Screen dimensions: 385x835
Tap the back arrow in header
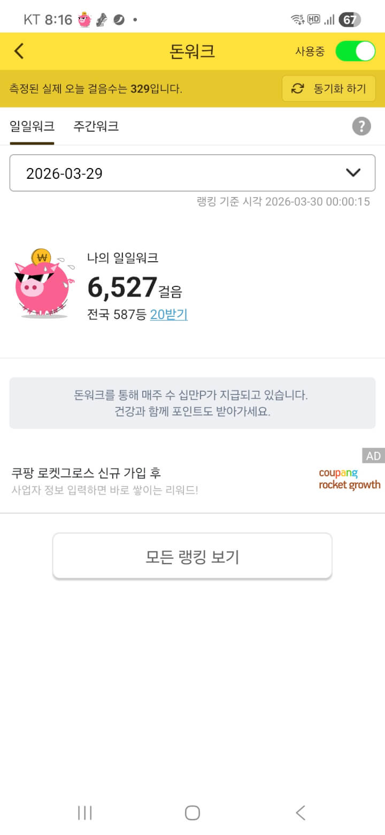click(19, 51)
